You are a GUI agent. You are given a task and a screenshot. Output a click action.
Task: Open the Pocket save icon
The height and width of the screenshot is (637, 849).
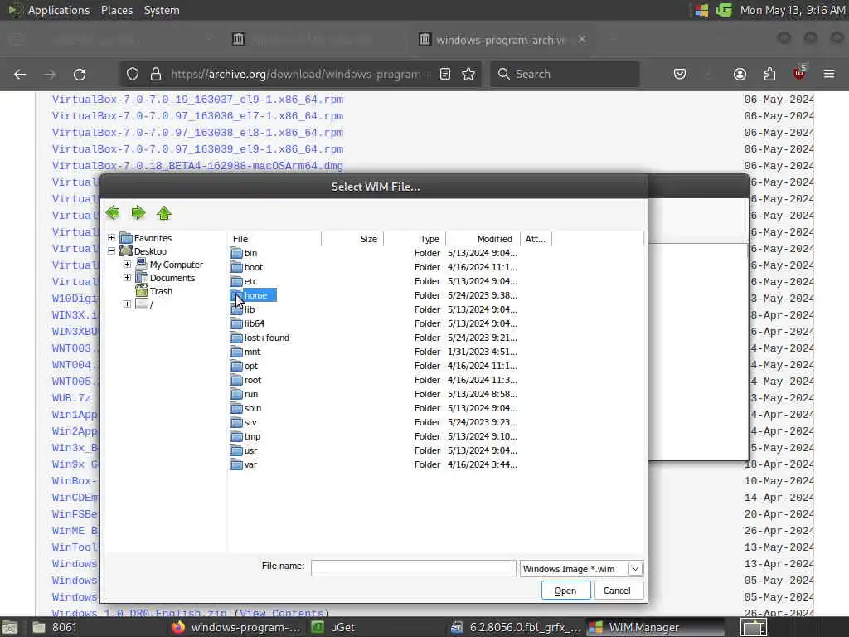680,74
